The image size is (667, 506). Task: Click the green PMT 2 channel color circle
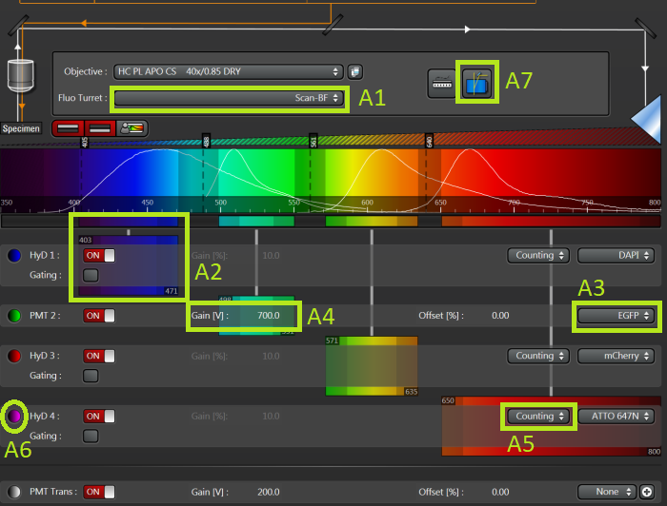pos(14,316)
